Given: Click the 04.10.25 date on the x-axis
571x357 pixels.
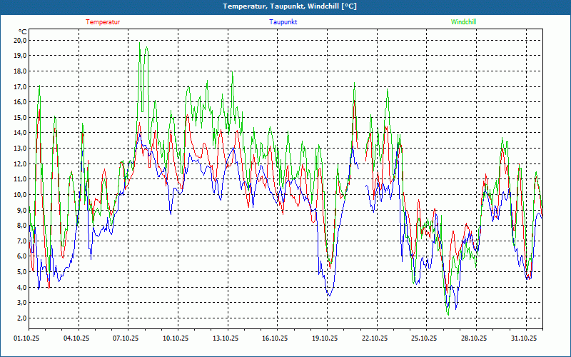Looking at the screenshot, I should click(x=76, y=338).
